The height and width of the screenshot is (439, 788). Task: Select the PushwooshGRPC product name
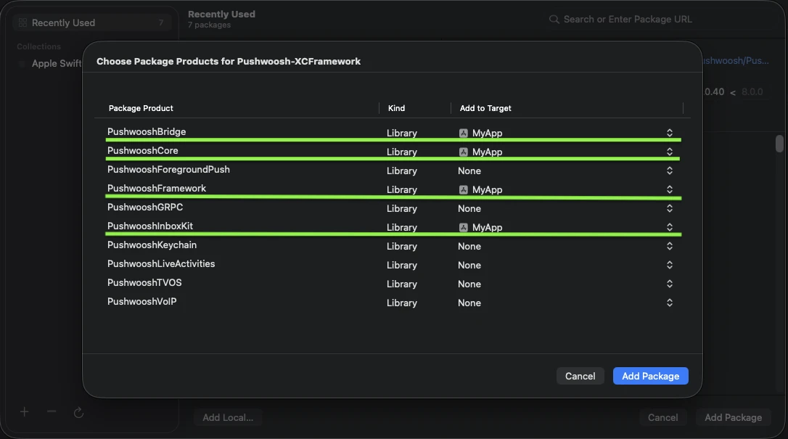click(x=144, y=208)
